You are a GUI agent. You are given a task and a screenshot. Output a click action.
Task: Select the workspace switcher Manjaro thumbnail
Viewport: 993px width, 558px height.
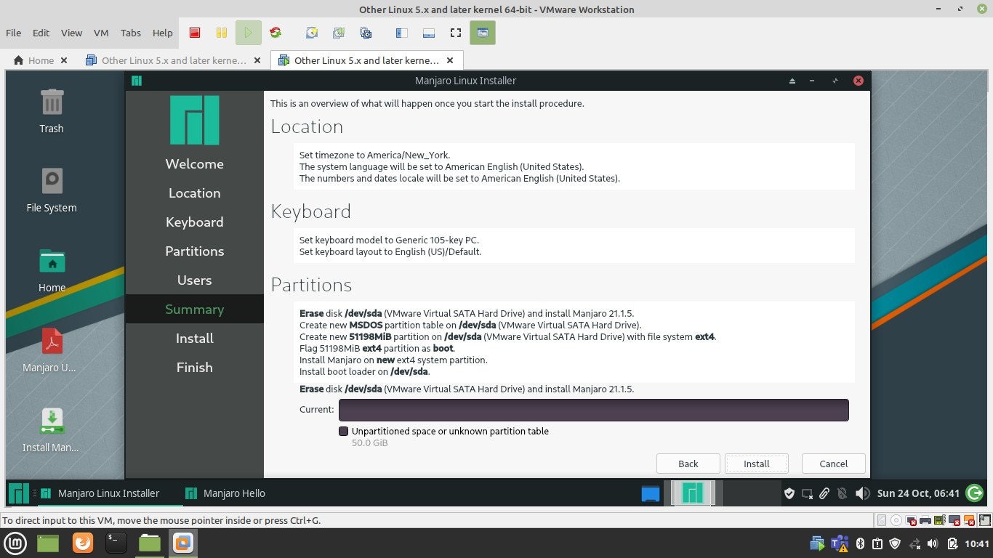pyautogui.click(x=692, y=493)
